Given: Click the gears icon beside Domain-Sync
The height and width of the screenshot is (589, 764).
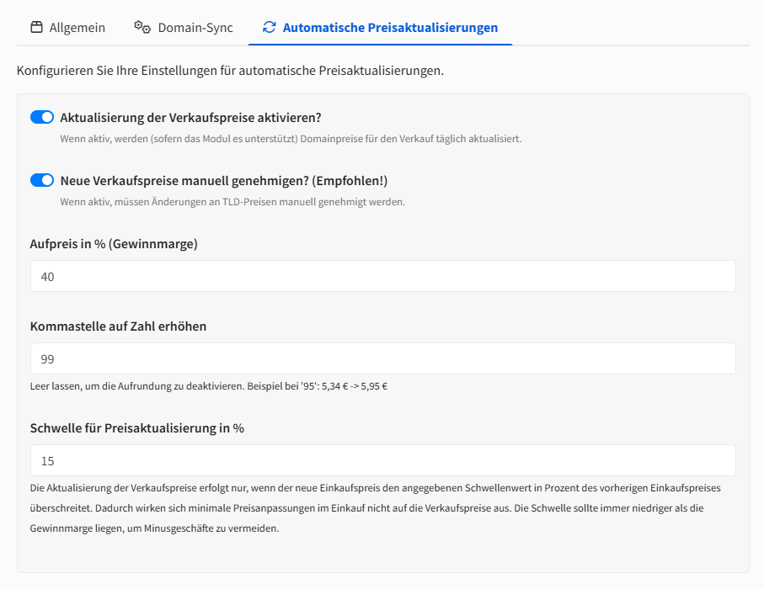Looking at the screenshot, I should (x=142, y=28).
